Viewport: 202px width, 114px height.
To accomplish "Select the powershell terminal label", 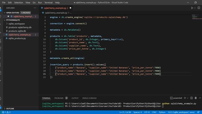I will point(177,98).
